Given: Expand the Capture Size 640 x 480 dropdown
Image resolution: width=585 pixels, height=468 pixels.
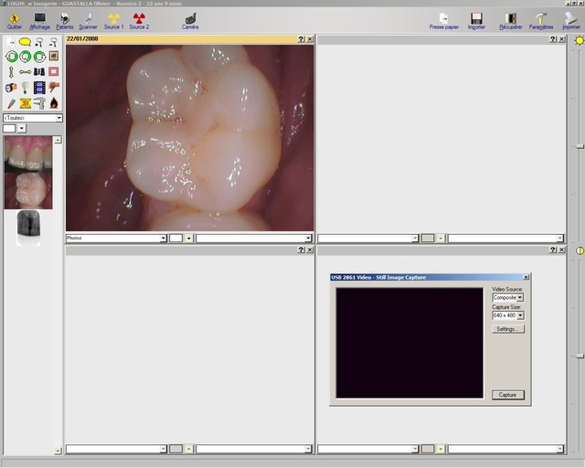Looking at the screenshot, I should click(520, 315).
